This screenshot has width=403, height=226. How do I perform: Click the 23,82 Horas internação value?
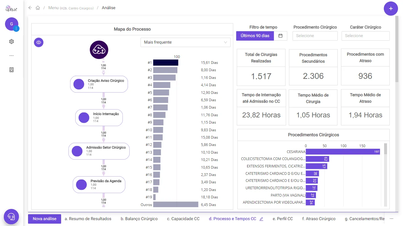tap(261, 115)
